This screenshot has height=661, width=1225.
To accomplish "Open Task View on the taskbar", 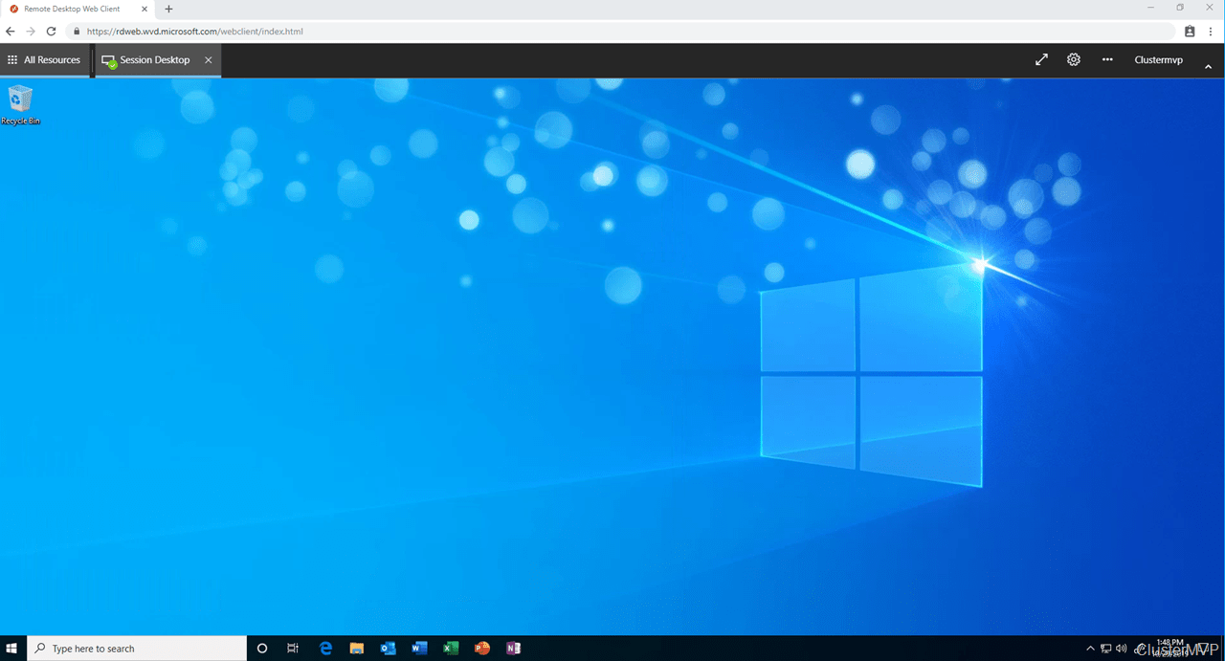I will click(293, 649).
